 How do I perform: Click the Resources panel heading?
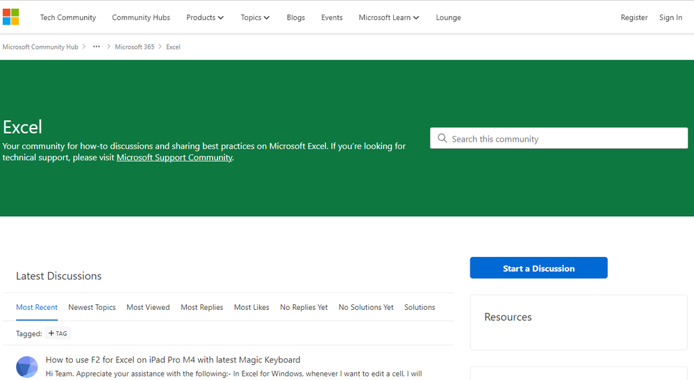[508, 317]
